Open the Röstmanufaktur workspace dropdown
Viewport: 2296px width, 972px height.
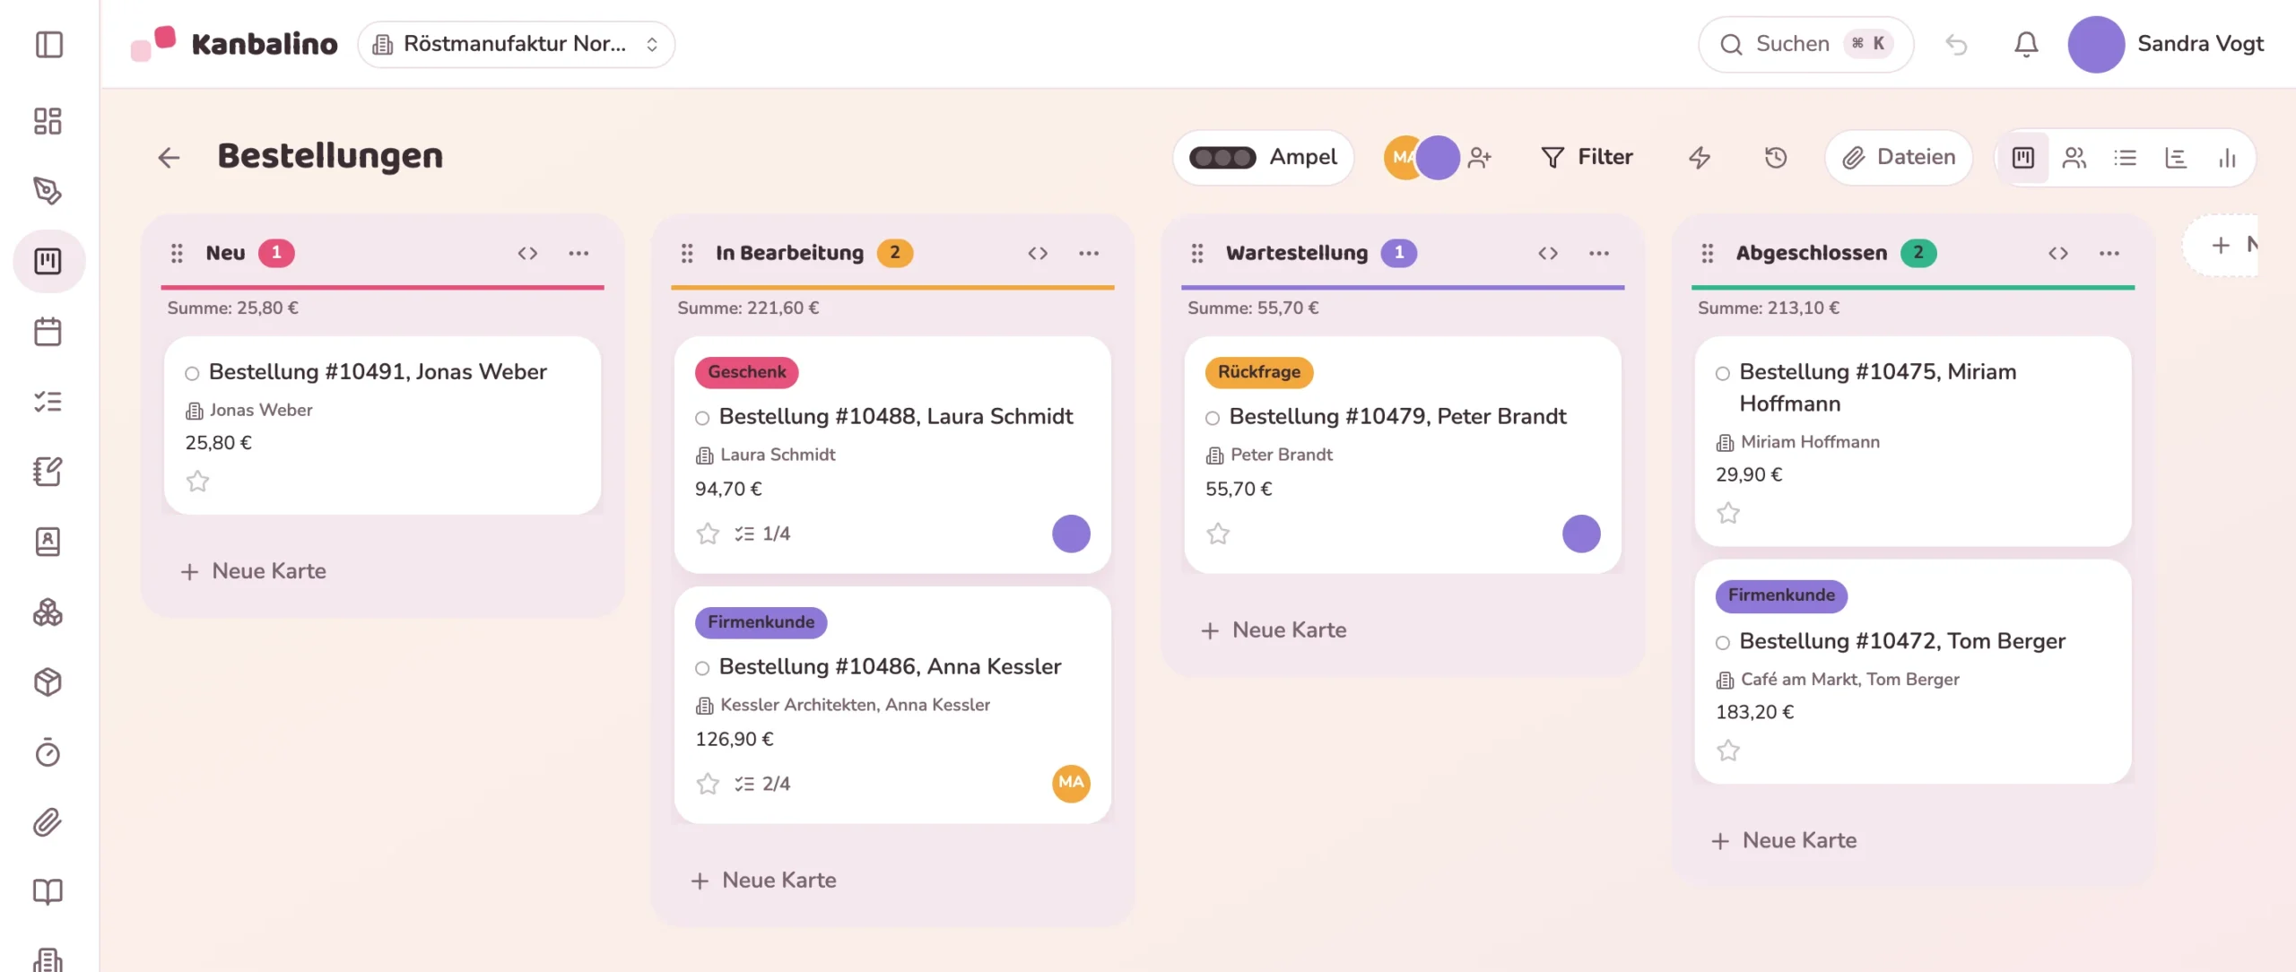point(516,44)
